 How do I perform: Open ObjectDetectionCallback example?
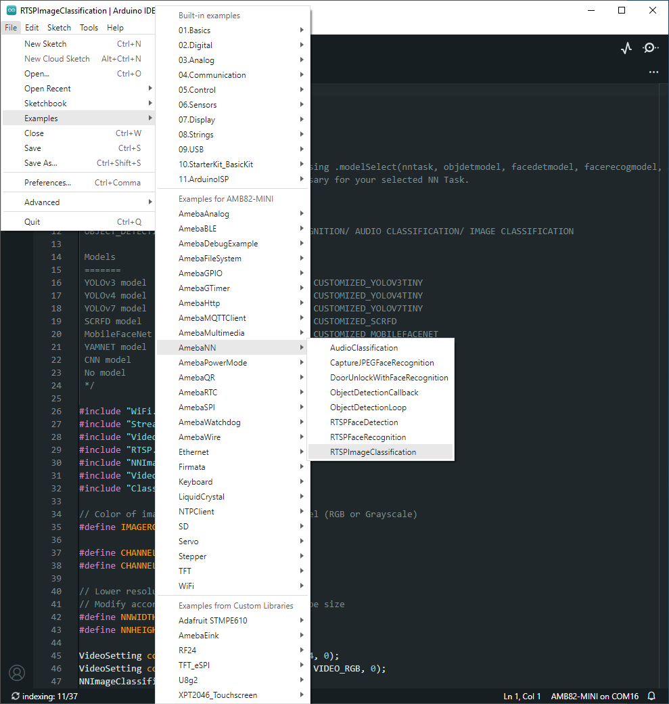(381, 393)
